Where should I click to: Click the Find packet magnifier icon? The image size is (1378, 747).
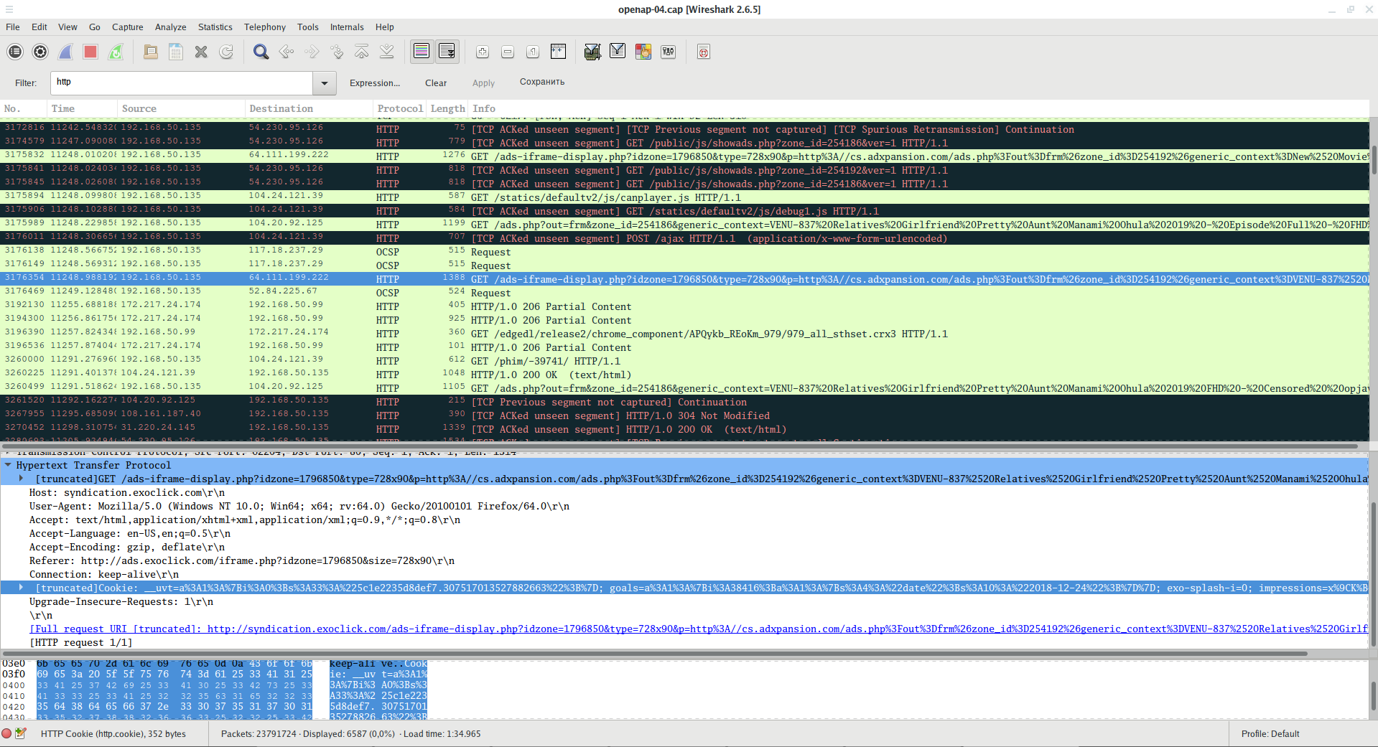tap(261, 52)
